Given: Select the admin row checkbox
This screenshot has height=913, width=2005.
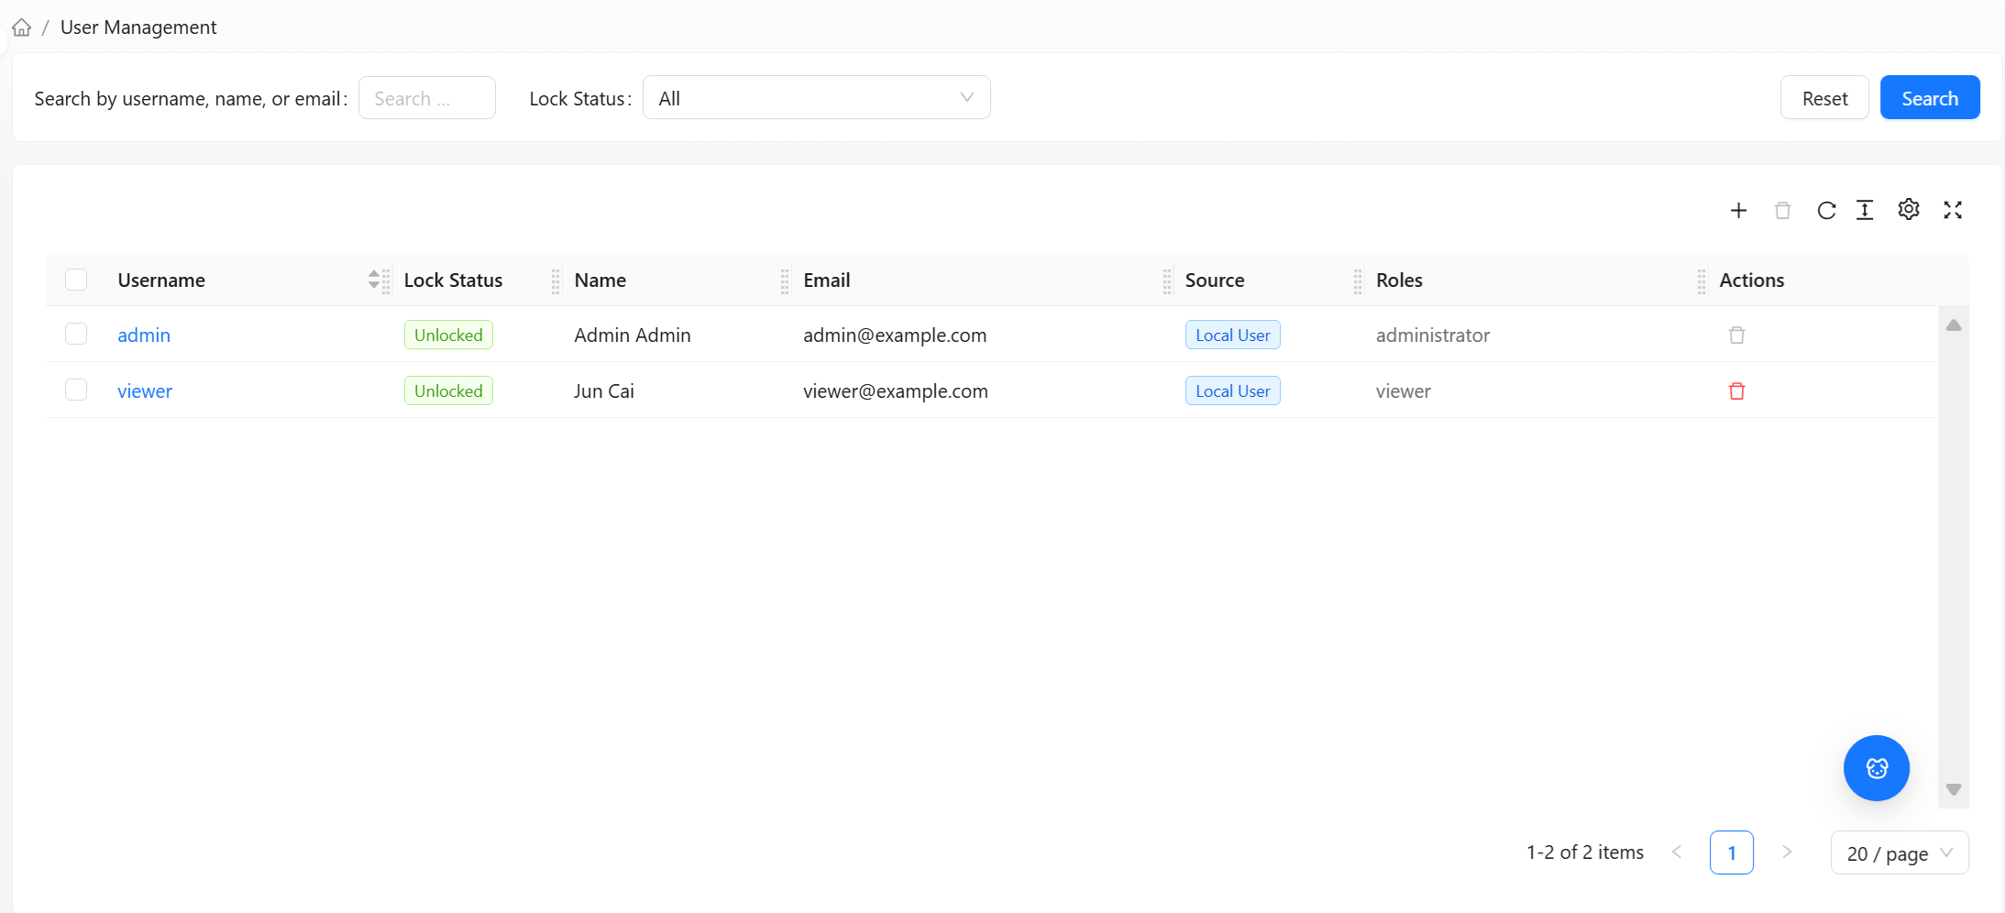Looking at the screenshot, I should pyautogui.click(x=76, y=334).
